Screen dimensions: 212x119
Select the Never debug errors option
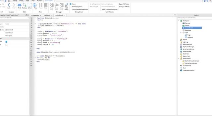(x=71, y=4)
